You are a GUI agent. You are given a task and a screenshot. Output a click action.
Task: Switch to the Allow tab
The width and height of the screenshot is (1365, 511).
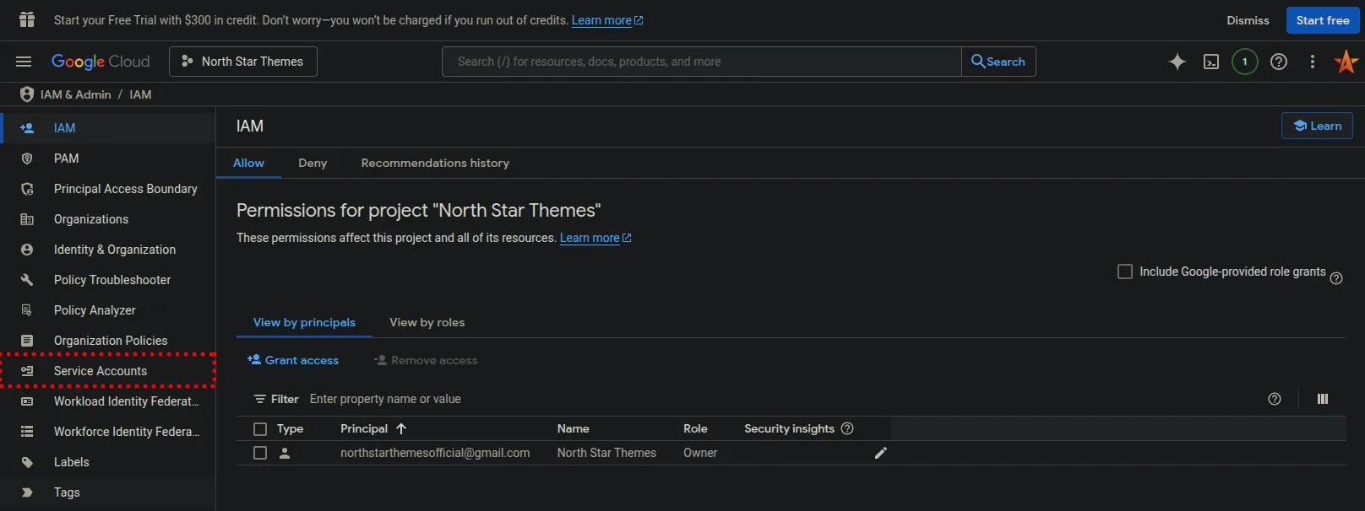(248, 163)
